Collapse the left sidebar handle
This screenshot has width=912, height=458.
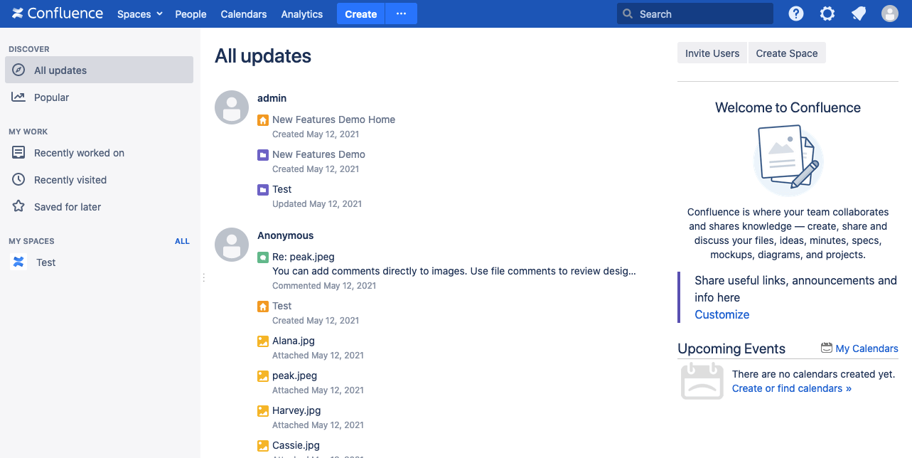pos(203,277)
